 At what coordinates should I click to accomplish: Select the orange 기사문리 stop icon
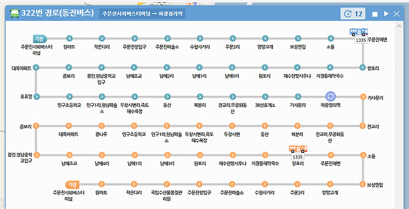point(363,97)
